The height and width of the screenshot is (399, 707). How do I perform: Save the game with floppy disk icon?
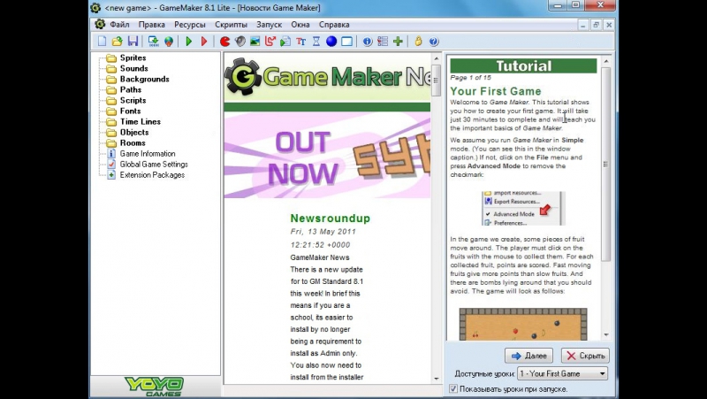click(133, 42)
